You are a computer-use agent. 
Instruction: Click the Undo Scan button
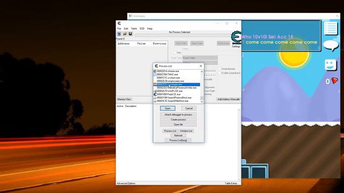tap(224, 43)
